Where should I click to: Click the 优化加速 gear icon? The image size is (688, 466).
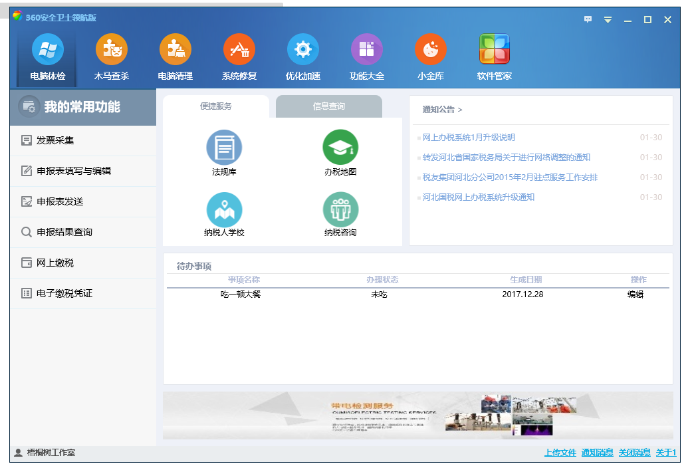coord(303,51)
